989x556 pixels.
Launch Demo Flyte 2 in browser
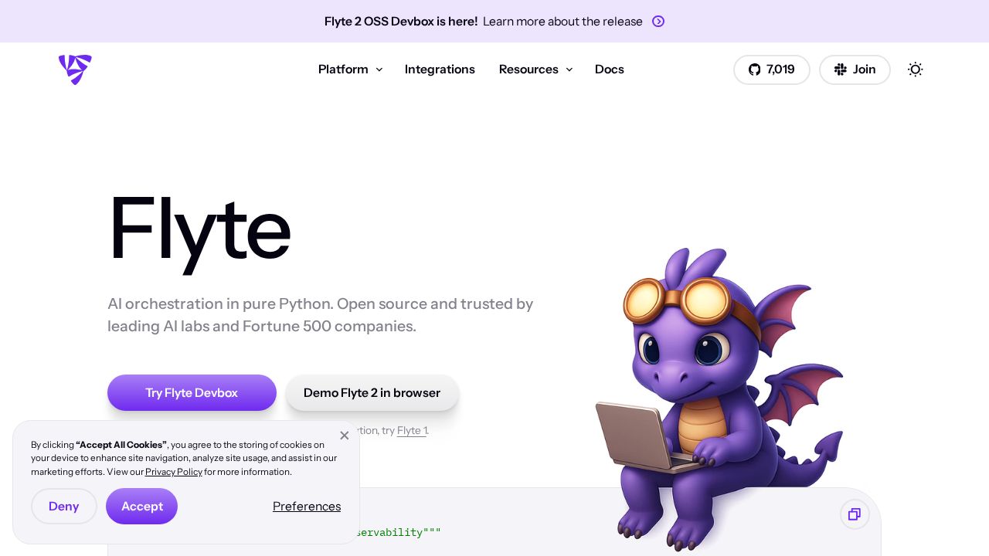point(372,393)
